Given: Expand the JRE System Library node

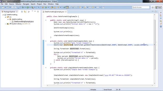Looking at the screenshot, I should (6, 24).
